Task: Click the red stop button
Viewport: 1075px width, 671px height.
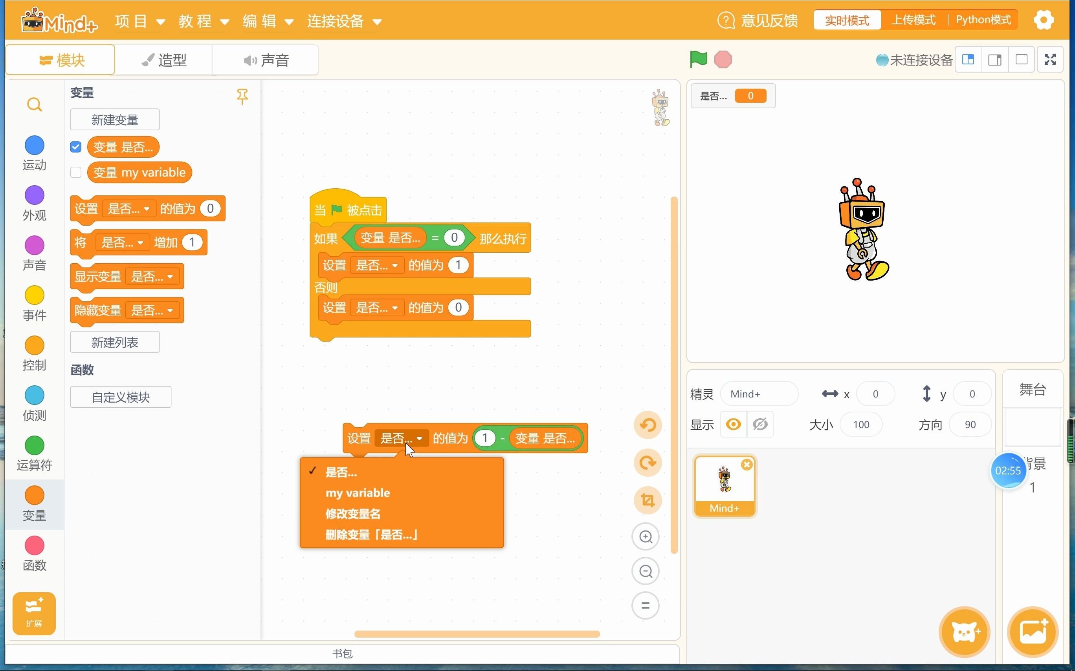Action: [723, 60]
